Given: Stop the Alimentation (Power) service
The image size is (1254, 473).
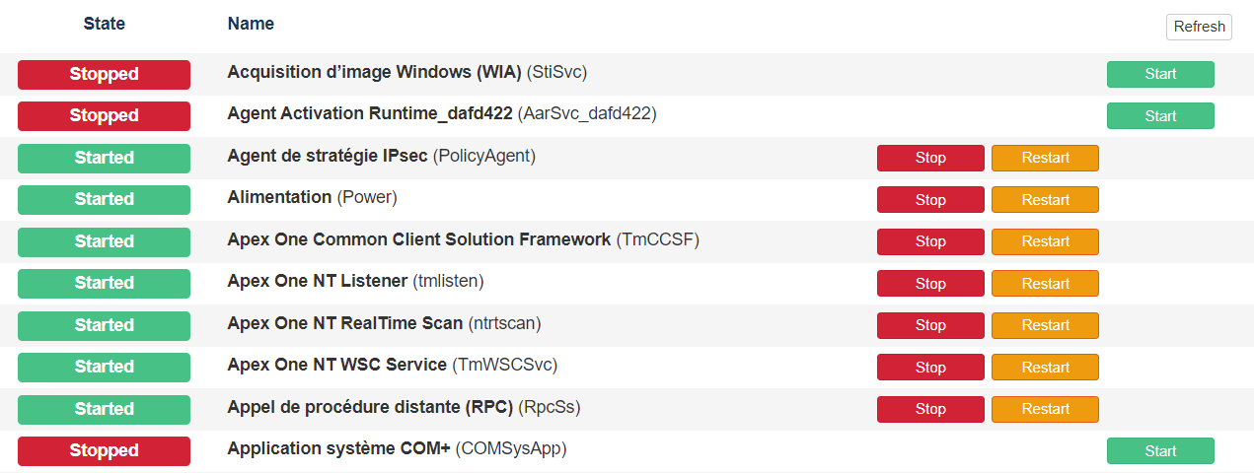Looking at the screenshot, I should tap(930, 200).
